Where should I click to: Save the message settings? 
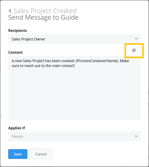(18, 154)
